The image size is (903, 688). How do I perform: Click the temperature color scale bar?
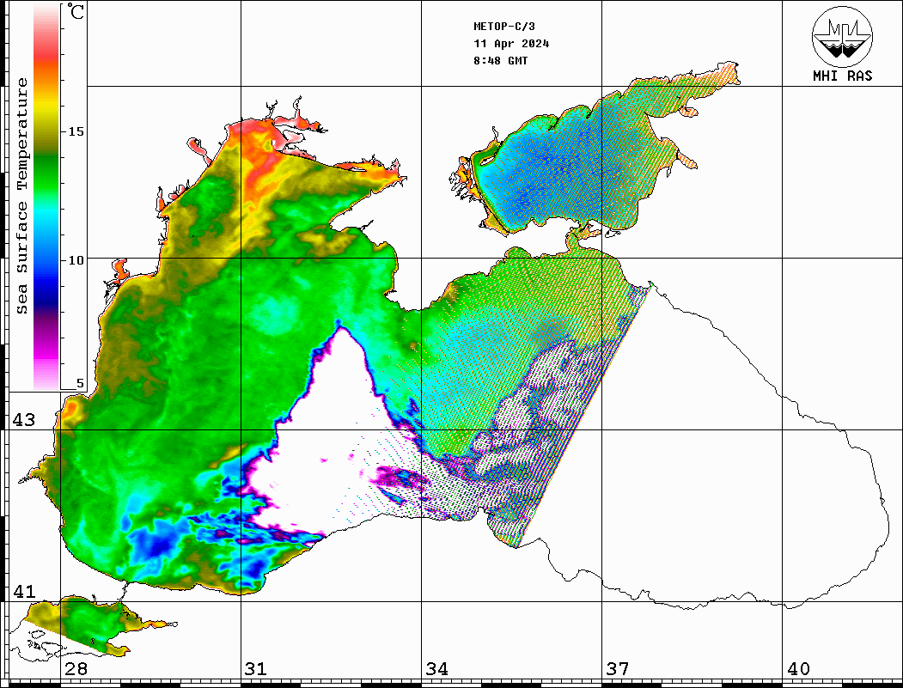point(46,198)
